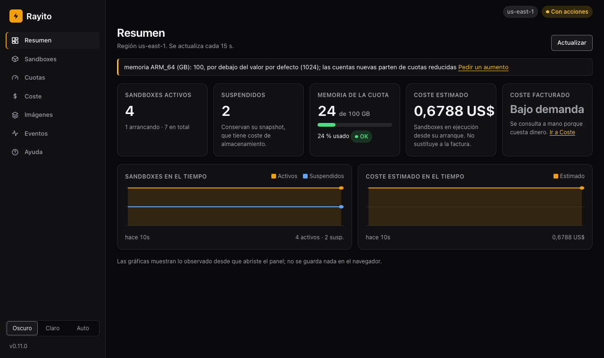
Task: Click the us-east-1 region badge
Action: (x=520, y=12)
